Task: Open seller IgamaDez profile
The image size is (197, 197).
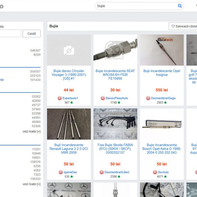Action: (x=70, y=172)
